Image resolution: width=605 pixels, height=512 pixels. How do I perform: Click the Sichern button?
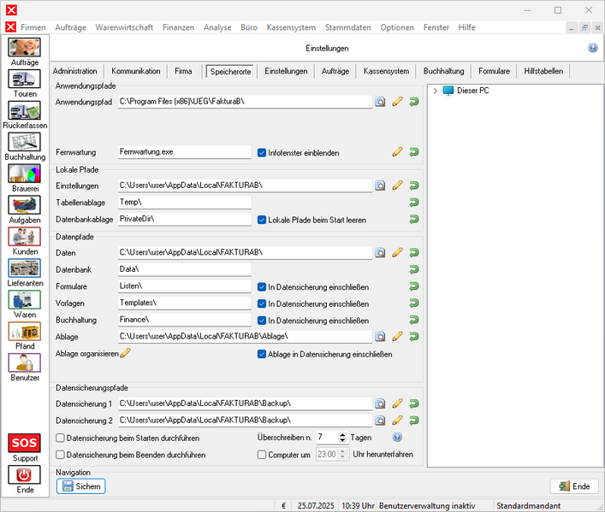tap(80, 486)
